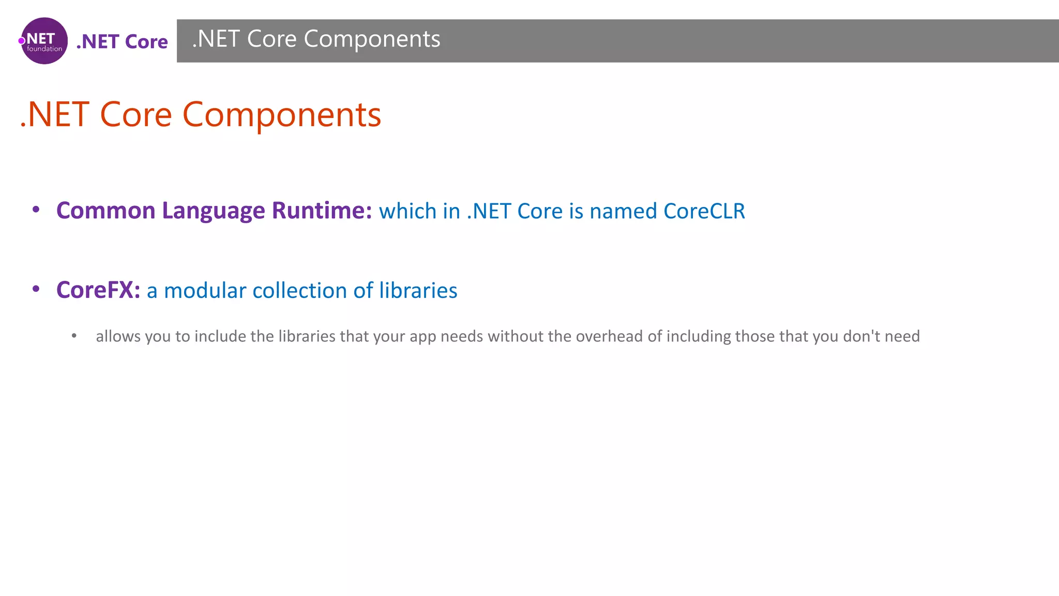Click the sub-bullet sentence starting 'allows you to include'
This screenshot has width=1059, height=596.
(x=508, y=336)
